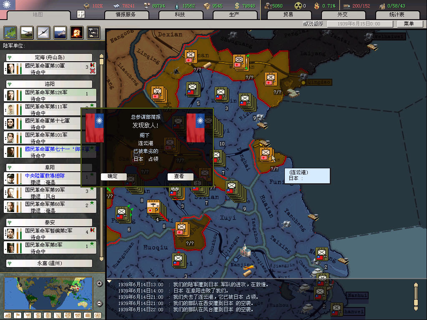Click the four-arrow move icon beside map tab
Screen dimensions: 427x320
coord(81,14)
